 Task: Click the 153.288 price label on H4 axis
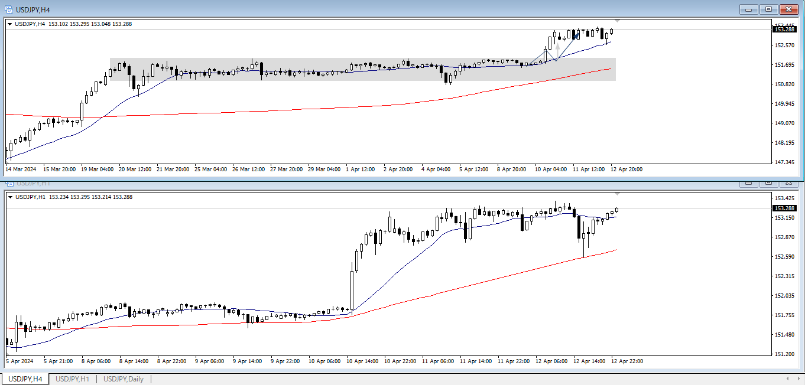pyautogui.click(x=784, y=29)
